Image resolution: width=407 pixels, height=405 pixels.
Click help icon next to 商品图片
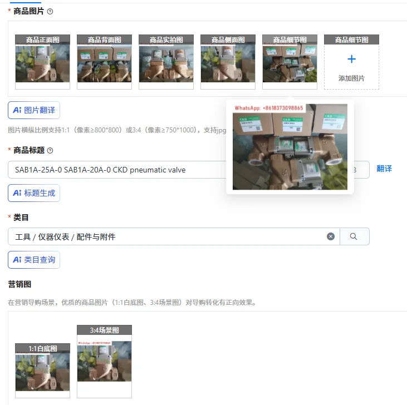coord(50,12)
